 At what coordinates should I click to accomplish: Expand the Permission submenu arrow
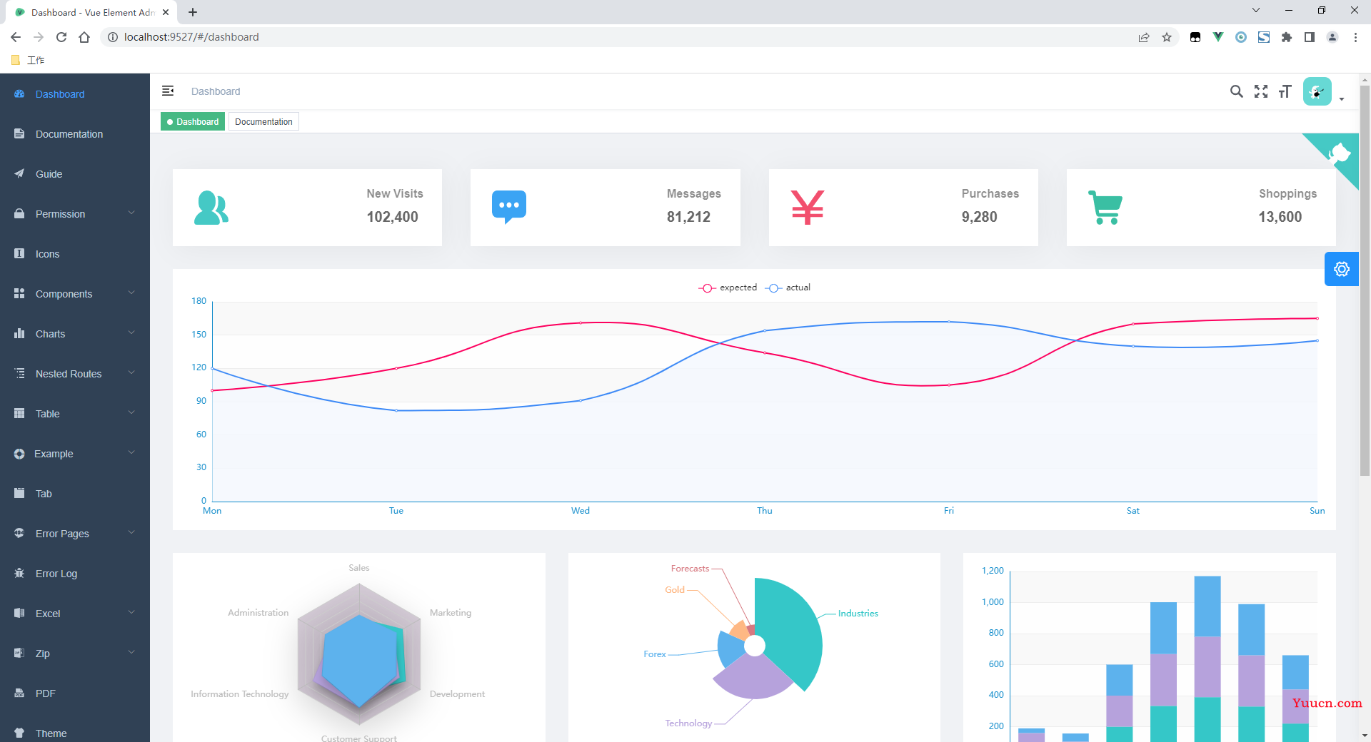131,213
